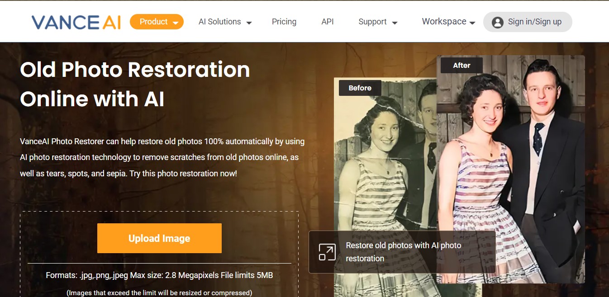This screenshot has height=297, width=609.
Task: Select the expand icon on the restoration banner
Action: [x=326, y=252]
